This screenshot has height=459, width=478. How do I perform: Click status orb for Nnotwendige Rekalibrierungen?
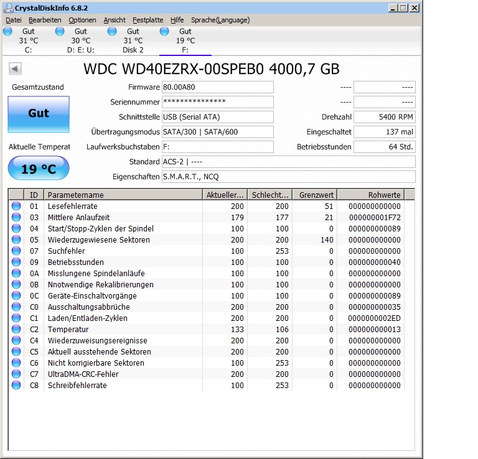16,284
